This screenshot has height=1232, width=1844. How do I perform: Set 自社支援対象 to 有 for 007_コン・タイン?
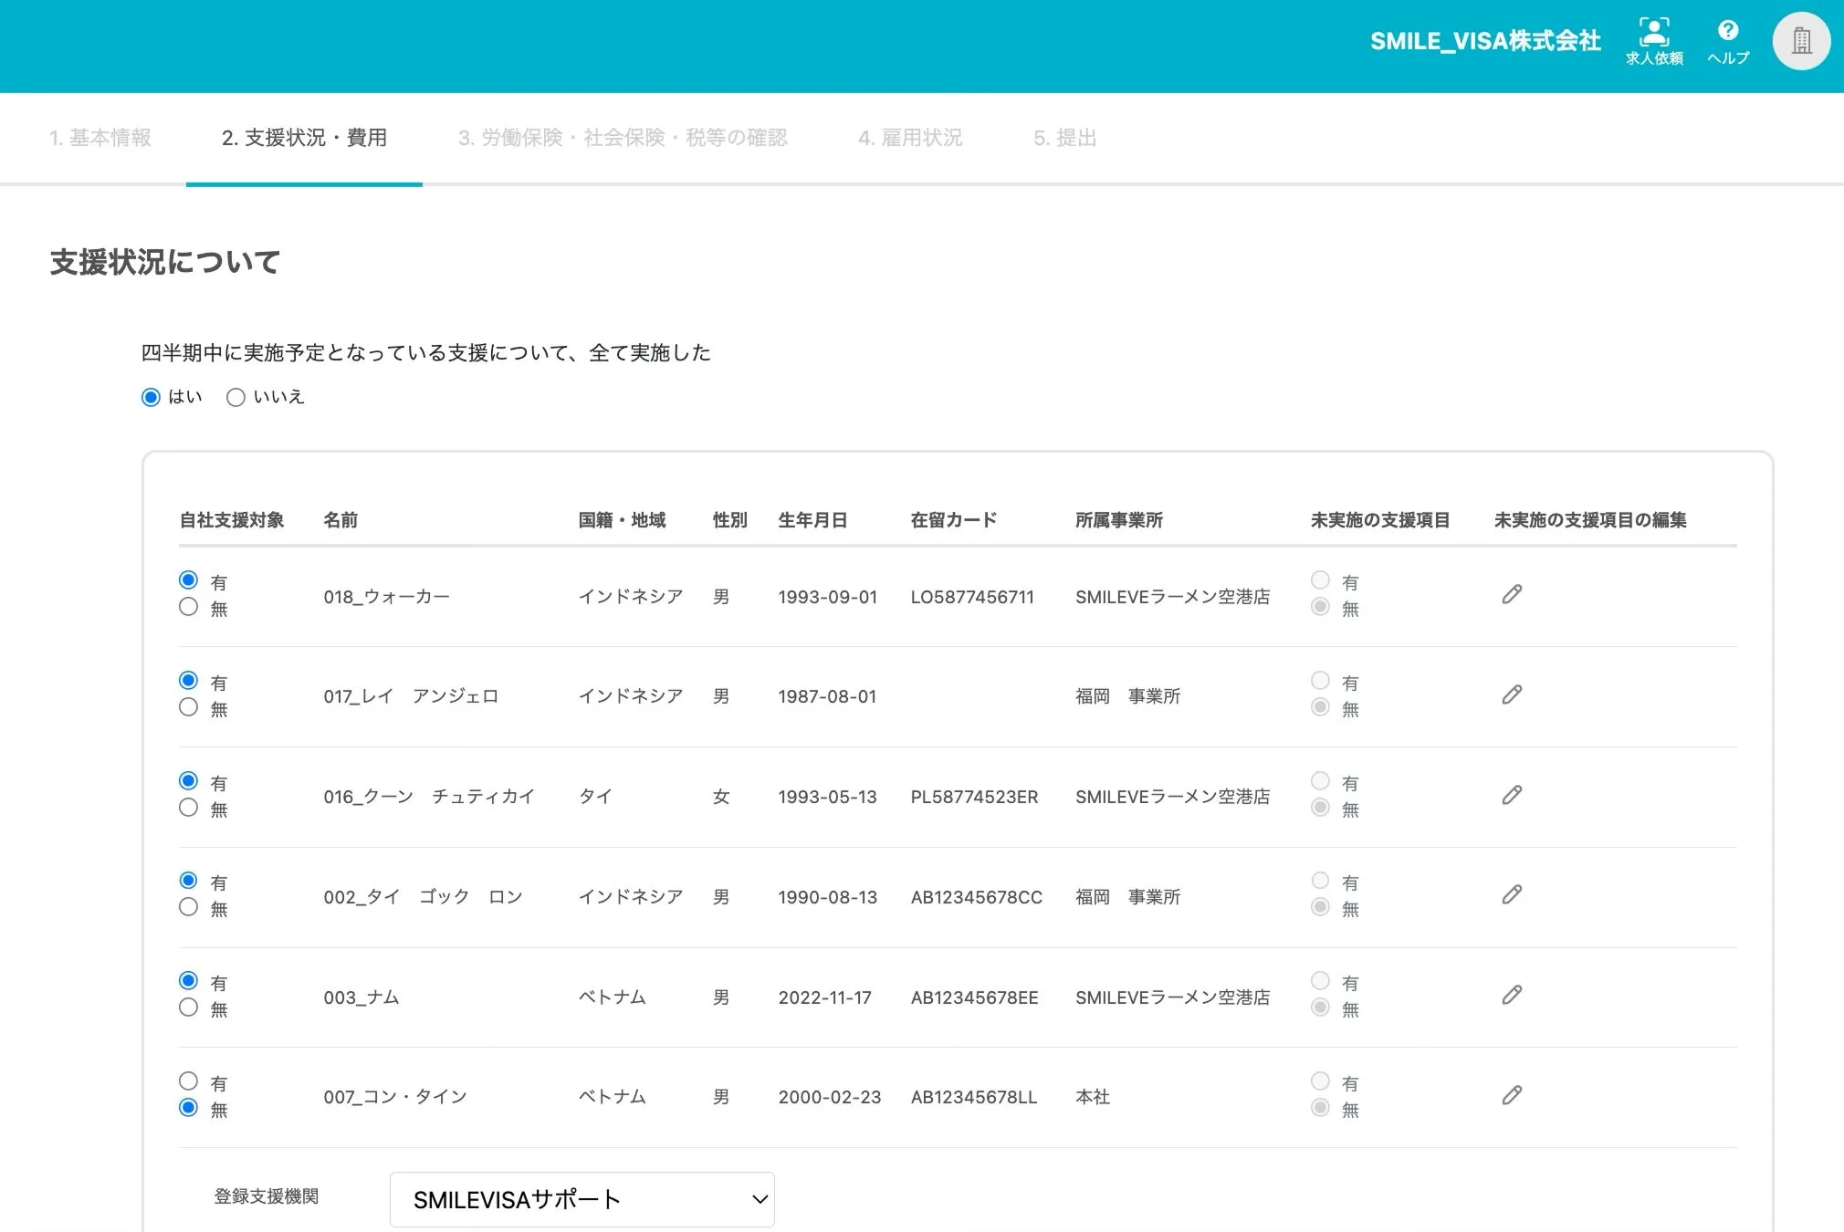(189, 1081)
